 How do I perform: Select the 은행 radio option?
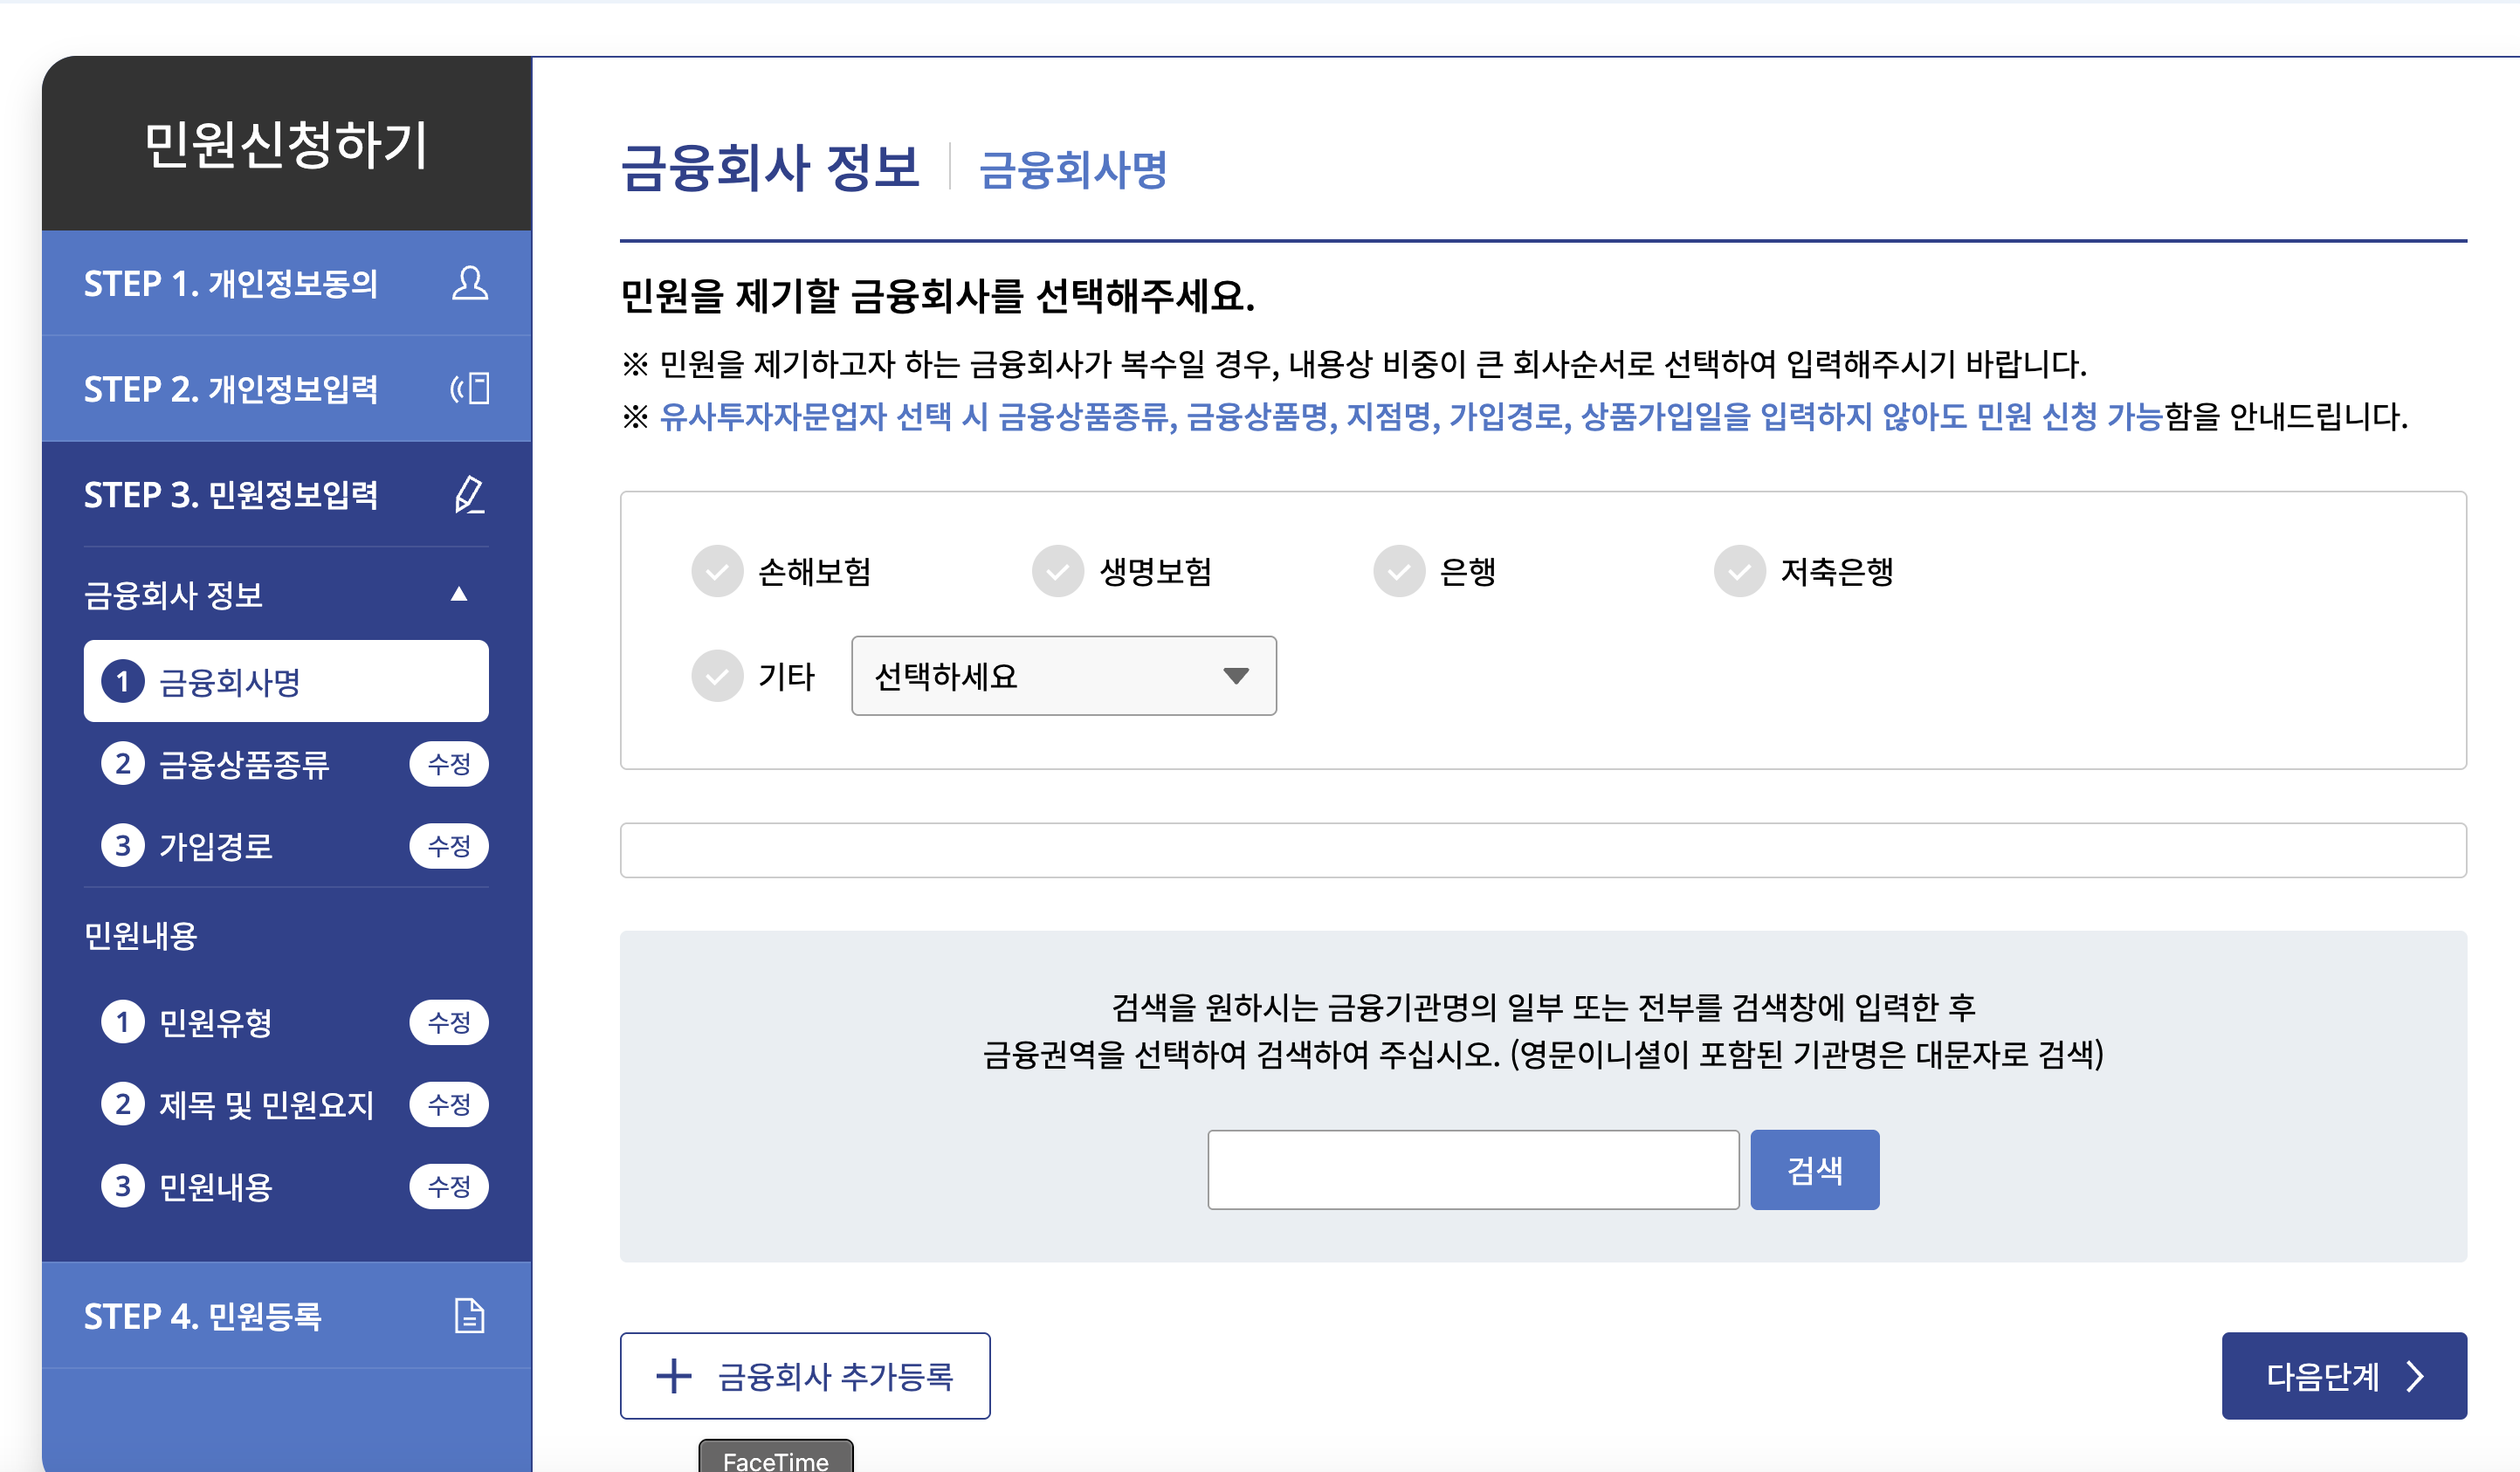[x=1399, y=572]
